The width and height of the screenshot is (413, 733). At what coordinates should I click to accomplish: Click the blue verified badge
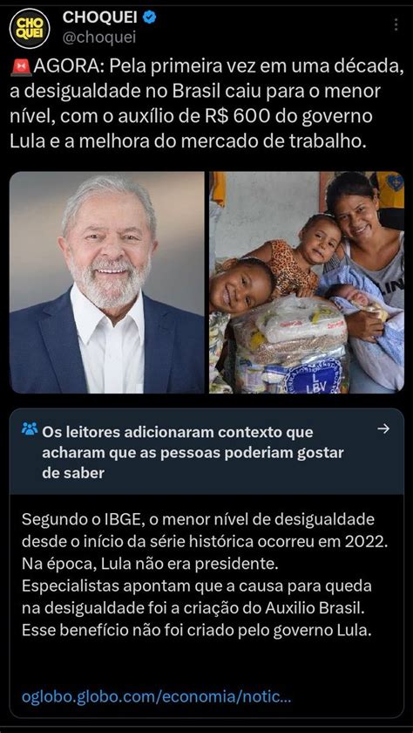coord(149,17)
